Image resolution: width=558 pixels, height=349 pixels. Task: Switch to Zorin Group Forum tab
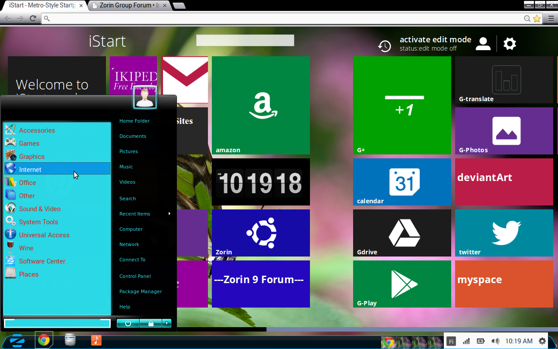point(129,6)
